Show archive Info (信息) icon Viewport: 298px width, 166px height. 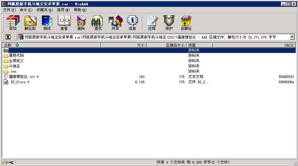pyautogui.click(x=132, y=23)
